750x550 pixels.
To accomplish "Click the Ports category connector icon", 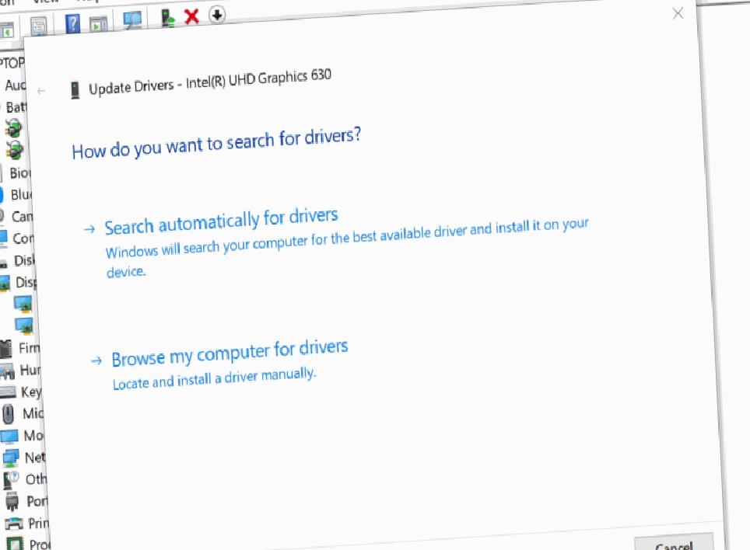I will click(12, 502).
